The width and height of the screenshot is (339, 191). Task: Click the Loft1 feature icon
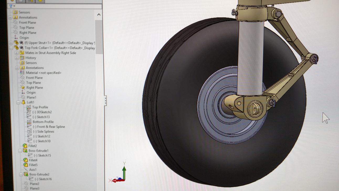point(23,102)
